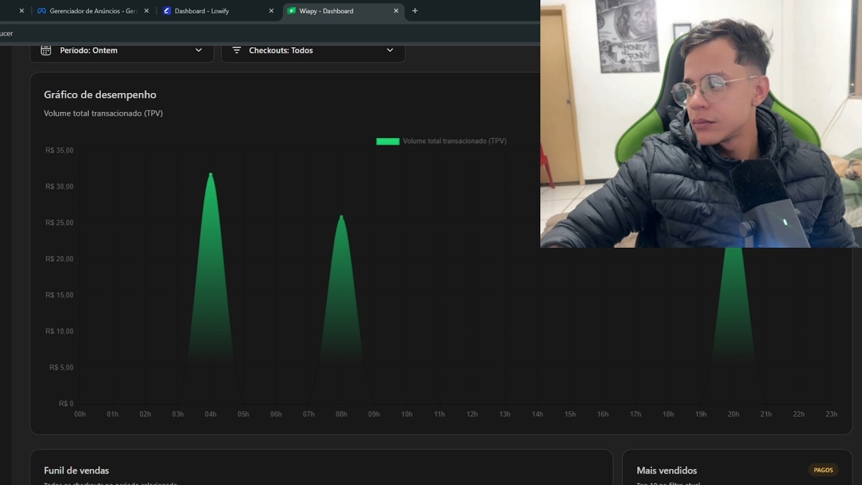Click the R$ 5,00 axis label
The width and height of the screenshot is (862, 485).
pos(61,368)
